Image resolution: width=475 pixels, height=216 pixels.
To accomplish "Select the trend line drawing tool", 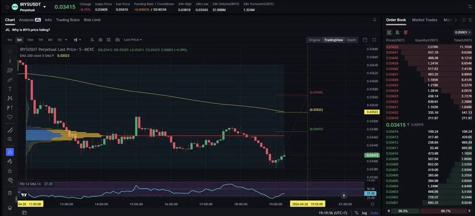I will point(10,61).
